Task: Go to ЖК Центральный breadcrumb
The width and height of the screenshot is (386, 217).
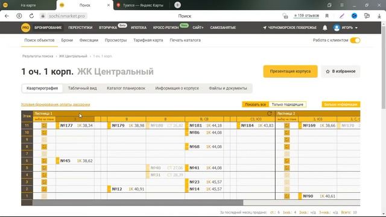Action: tap(73, 56)
